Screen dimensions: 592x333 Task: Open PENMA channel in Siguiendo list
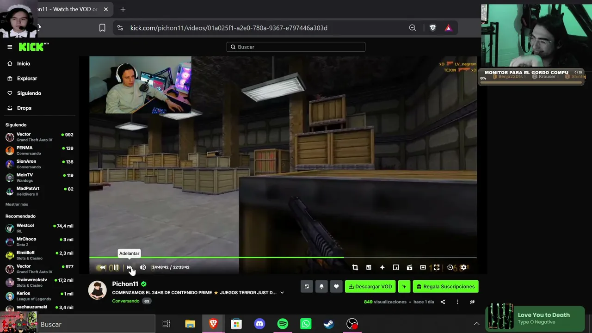point(39,151)
